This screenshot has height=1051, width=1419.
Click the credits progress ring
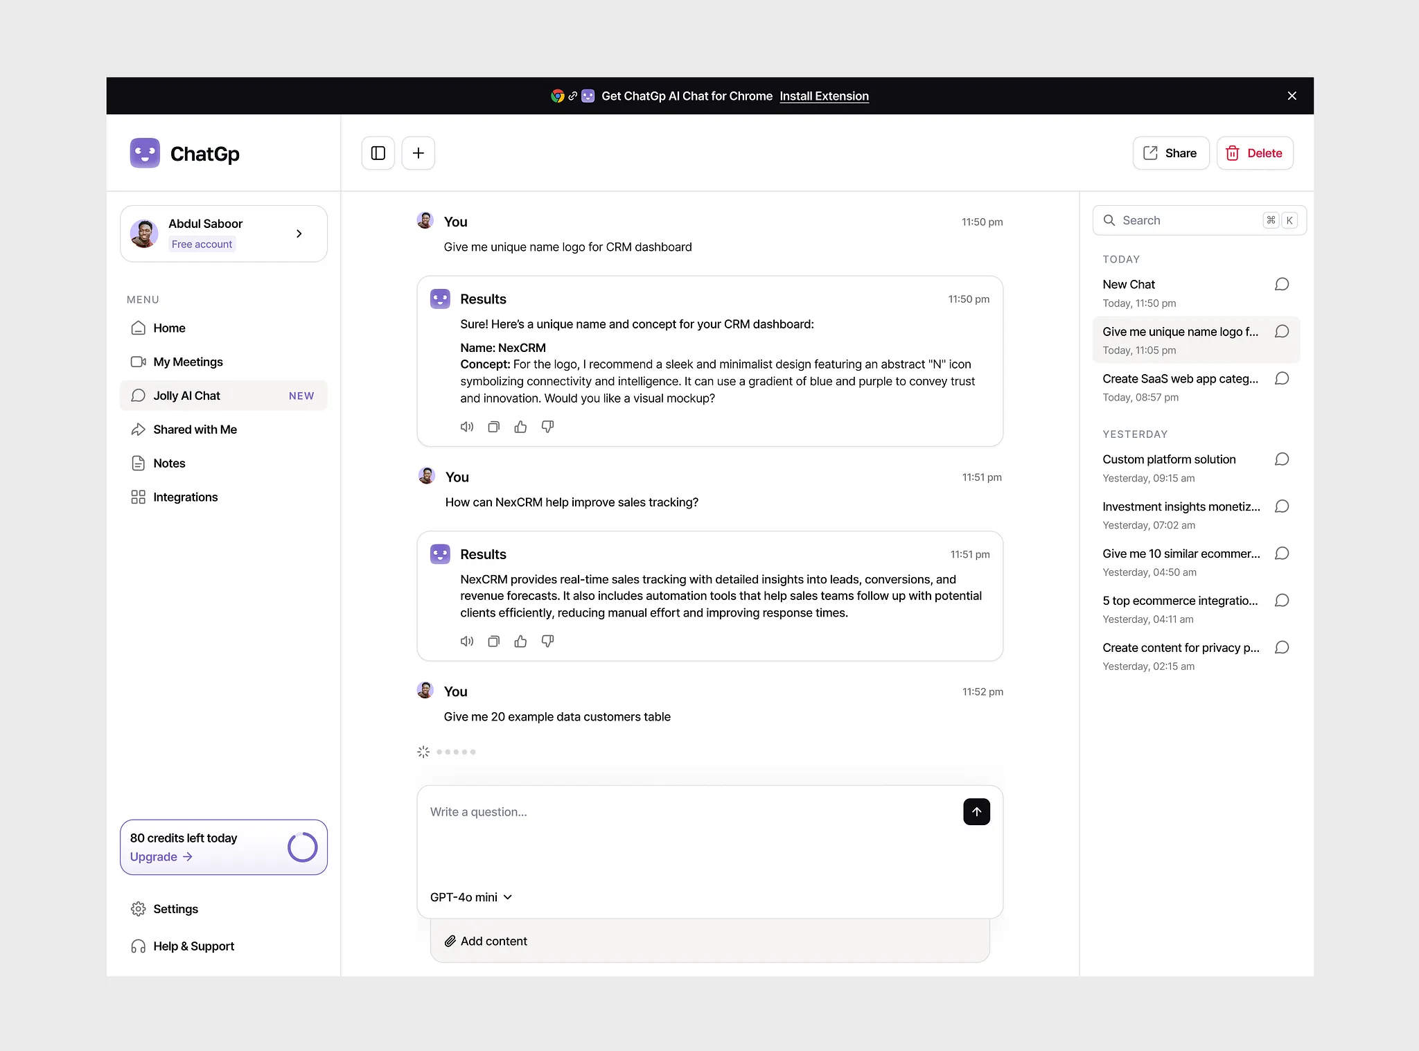[x=303, y=847]
